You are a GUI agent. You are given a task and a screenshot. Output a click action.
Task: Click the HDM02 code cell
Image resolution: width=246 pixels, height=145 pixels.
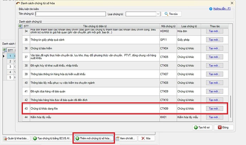(168, 31)
